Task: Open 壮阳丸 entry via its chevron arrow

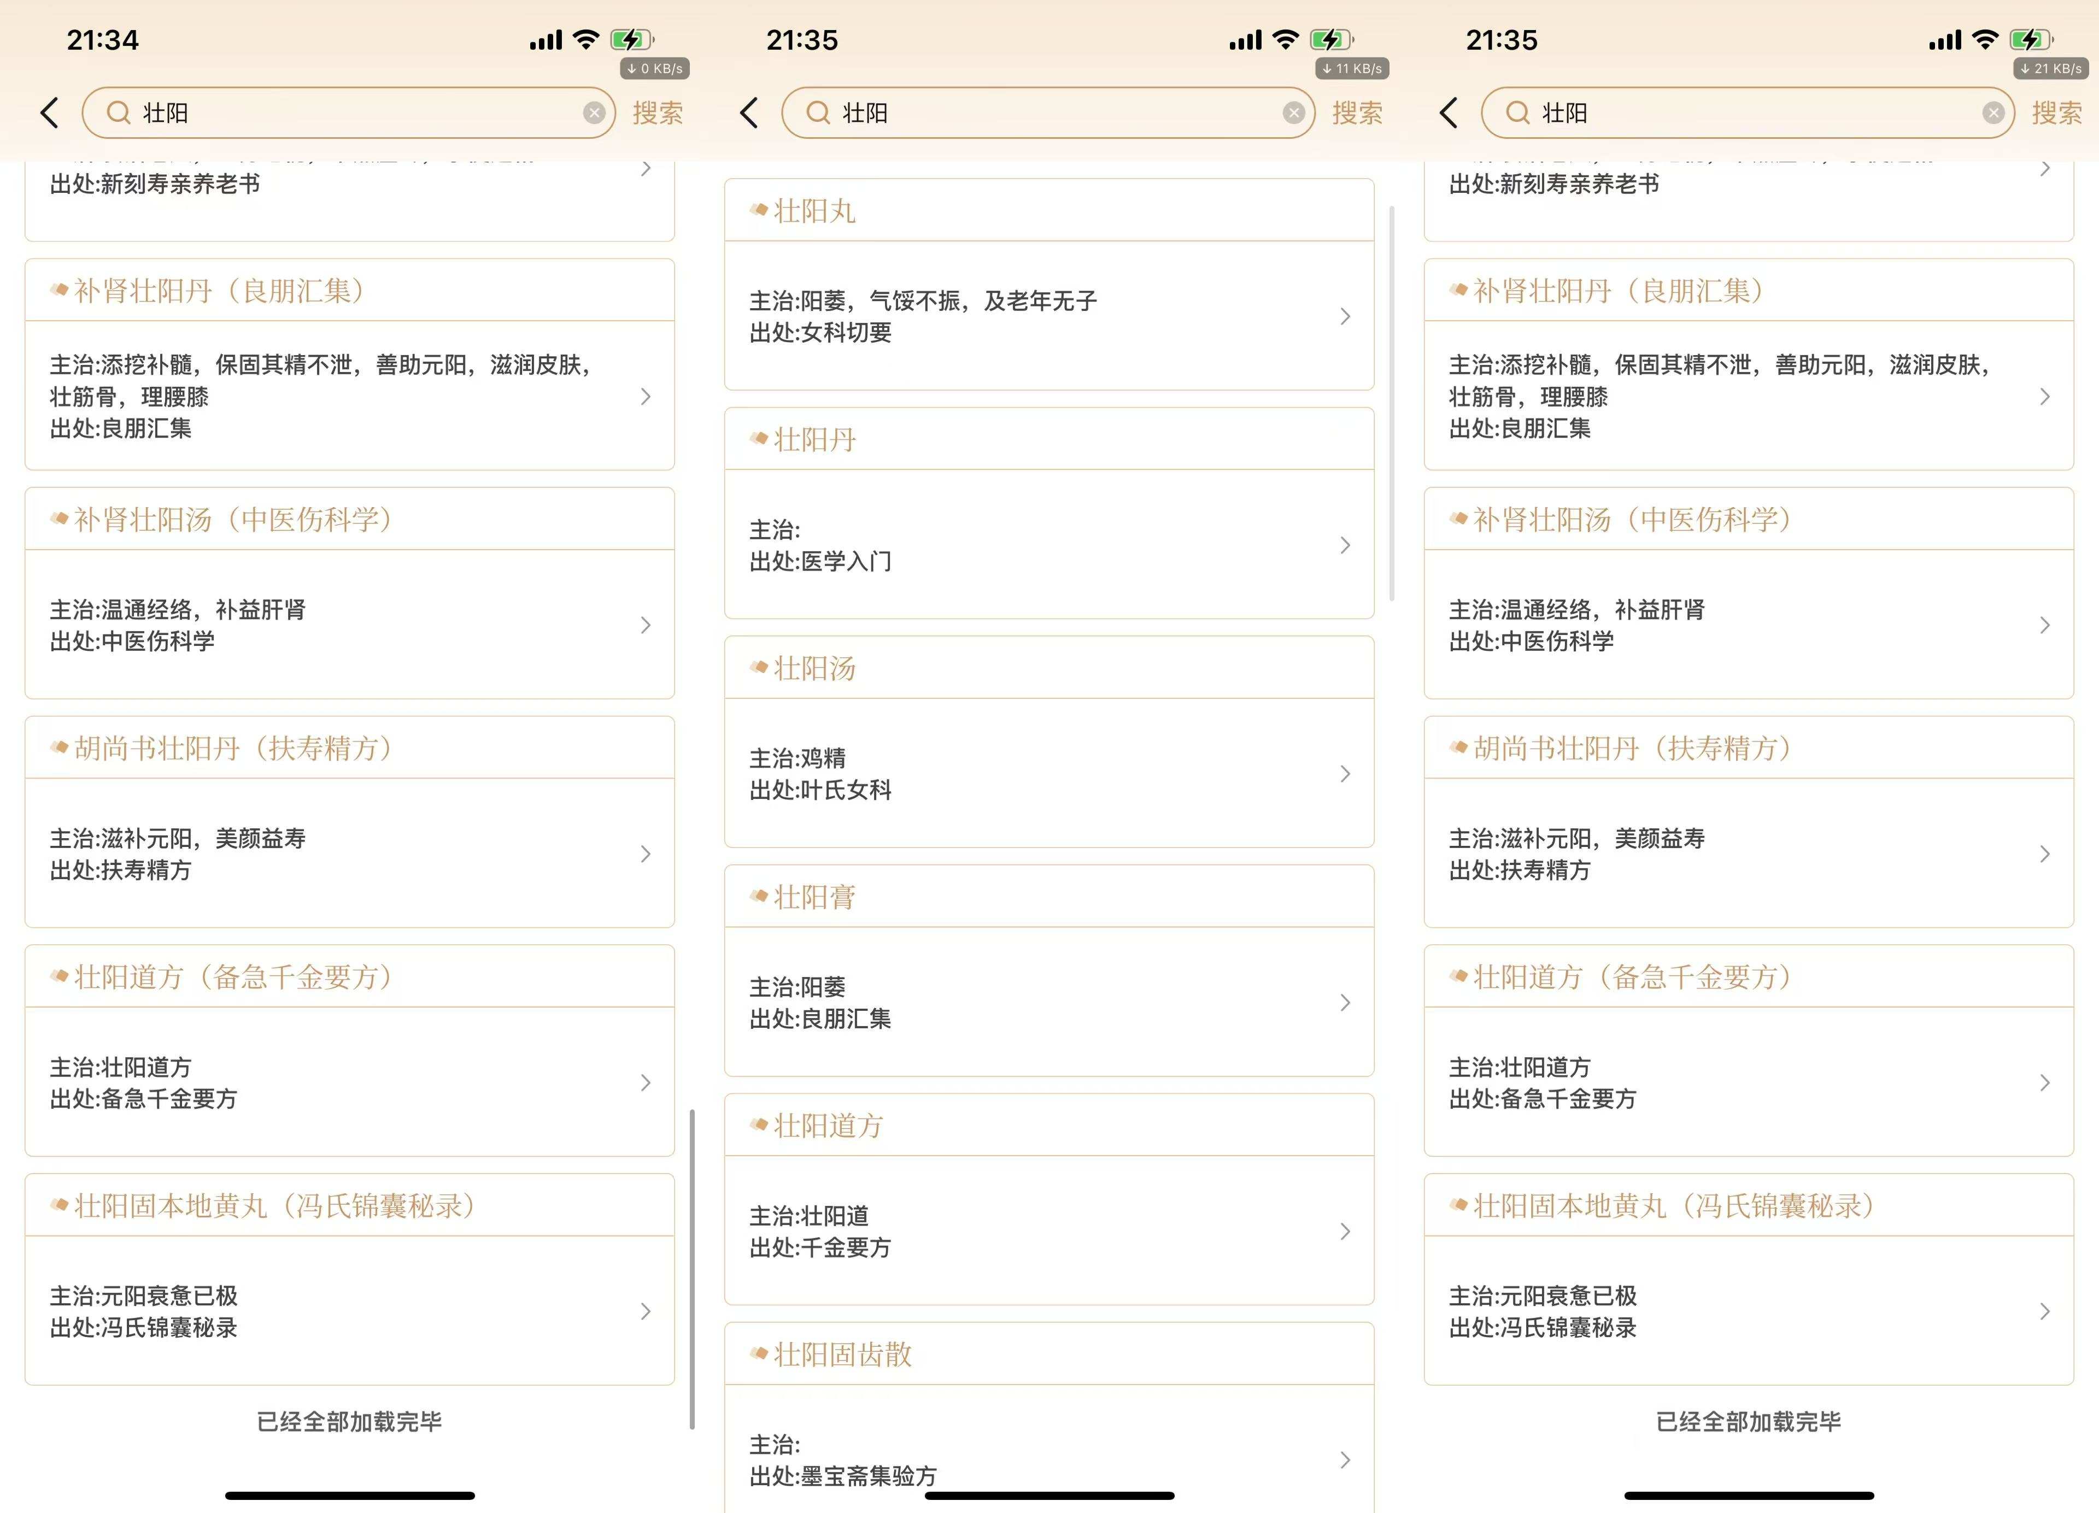Action: pos(1345,316)
